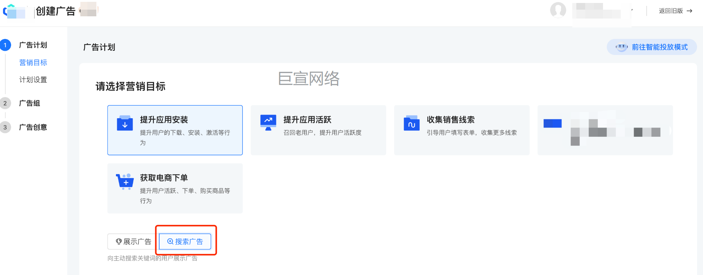Switch ad type to 搜索广告
Screen dimensions: 703x275
[185, 241]
